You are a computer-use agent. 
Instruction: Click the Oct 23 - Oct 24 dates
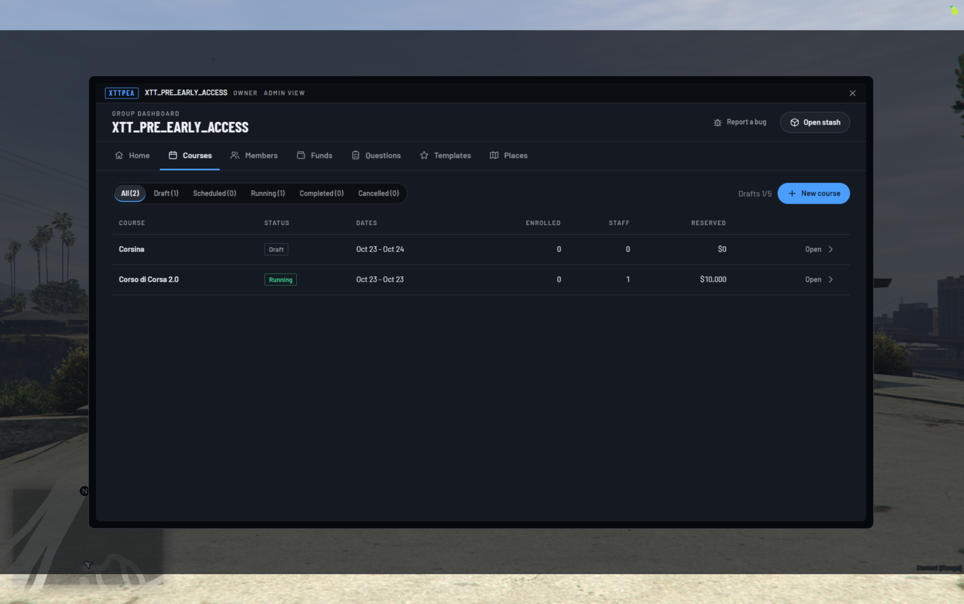(380, 249)
